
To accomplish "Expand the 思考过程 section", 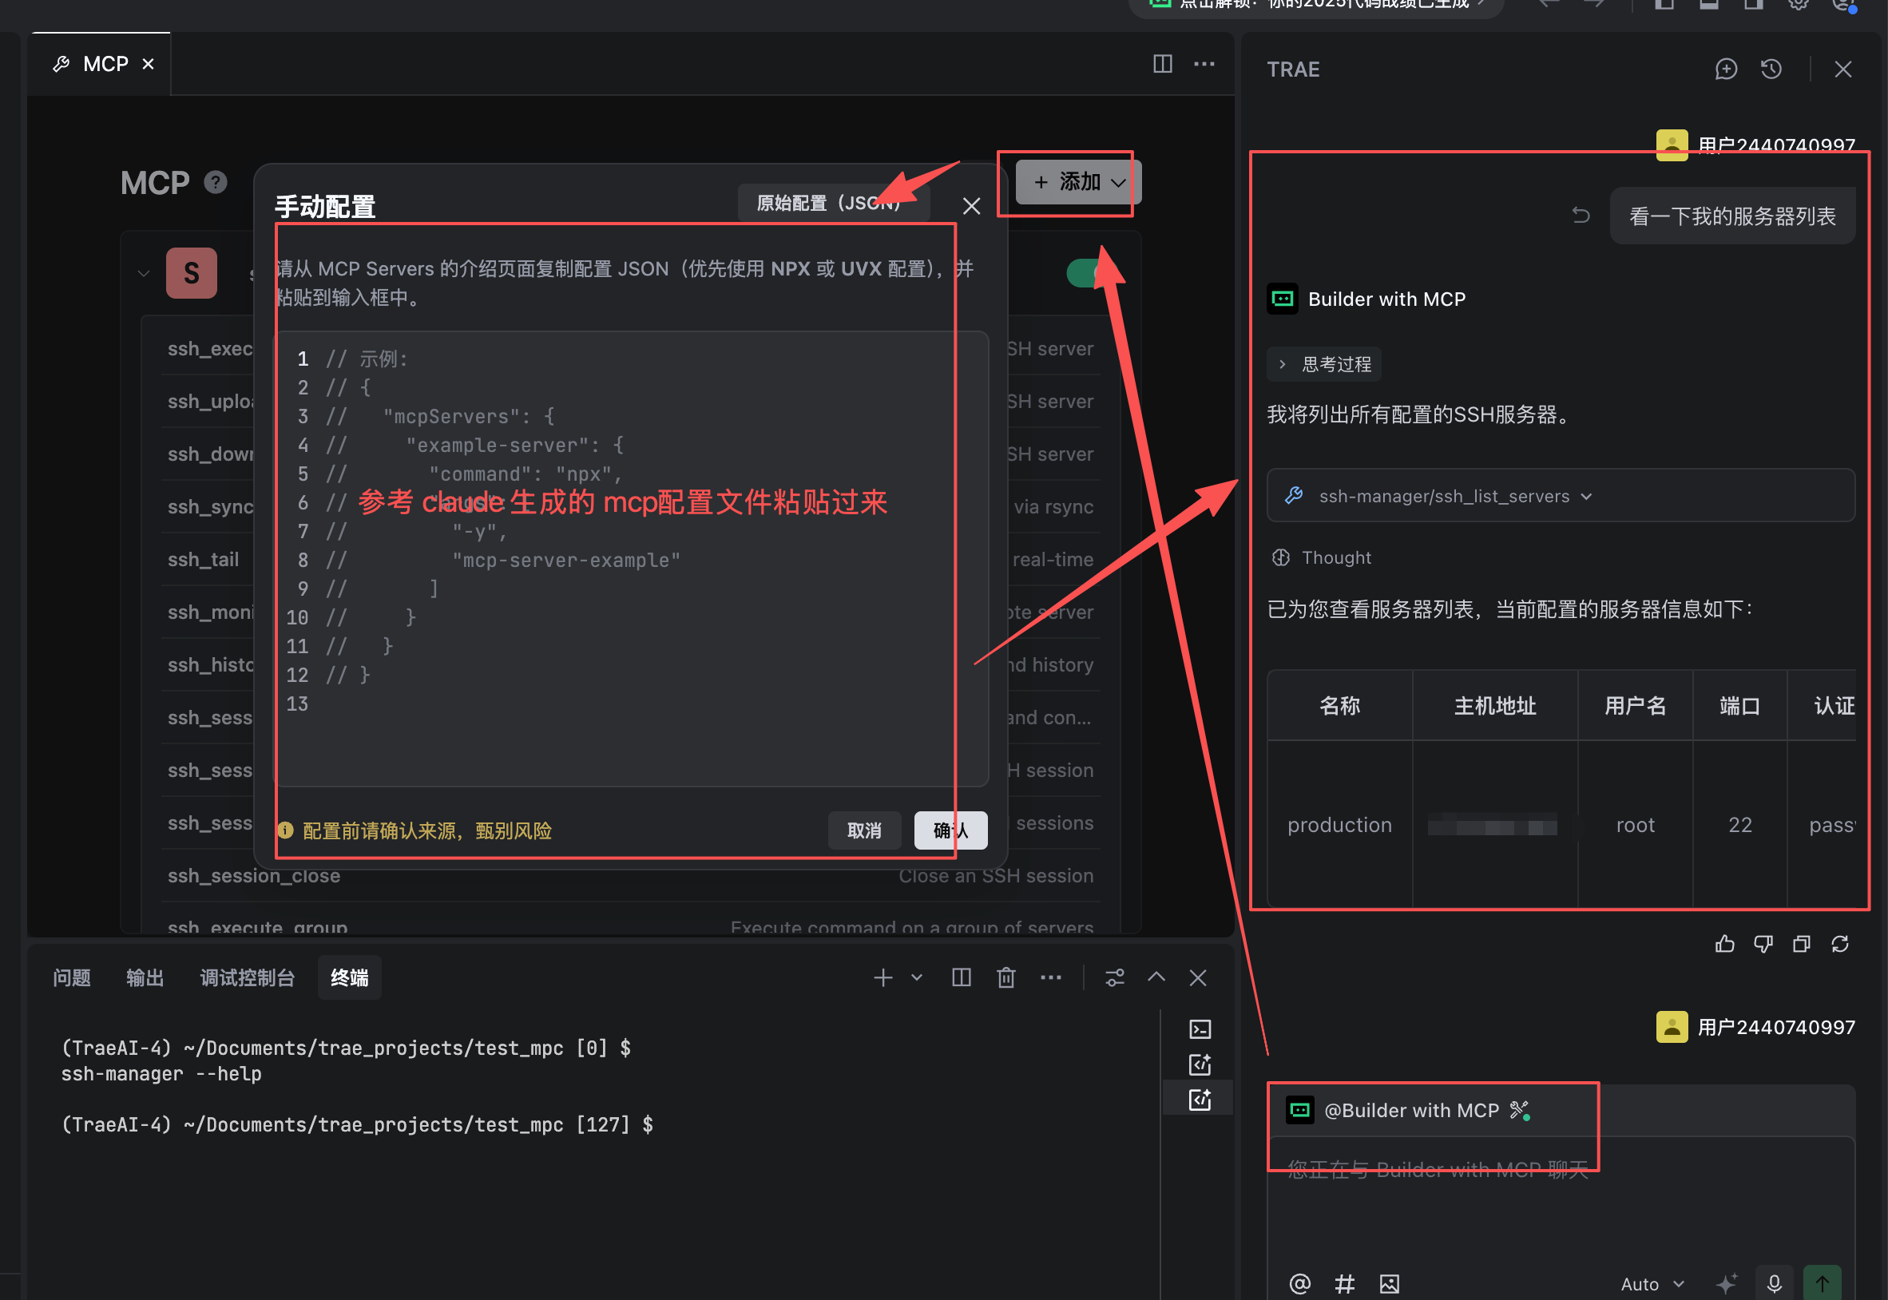I will click(x=1323, y=364).
